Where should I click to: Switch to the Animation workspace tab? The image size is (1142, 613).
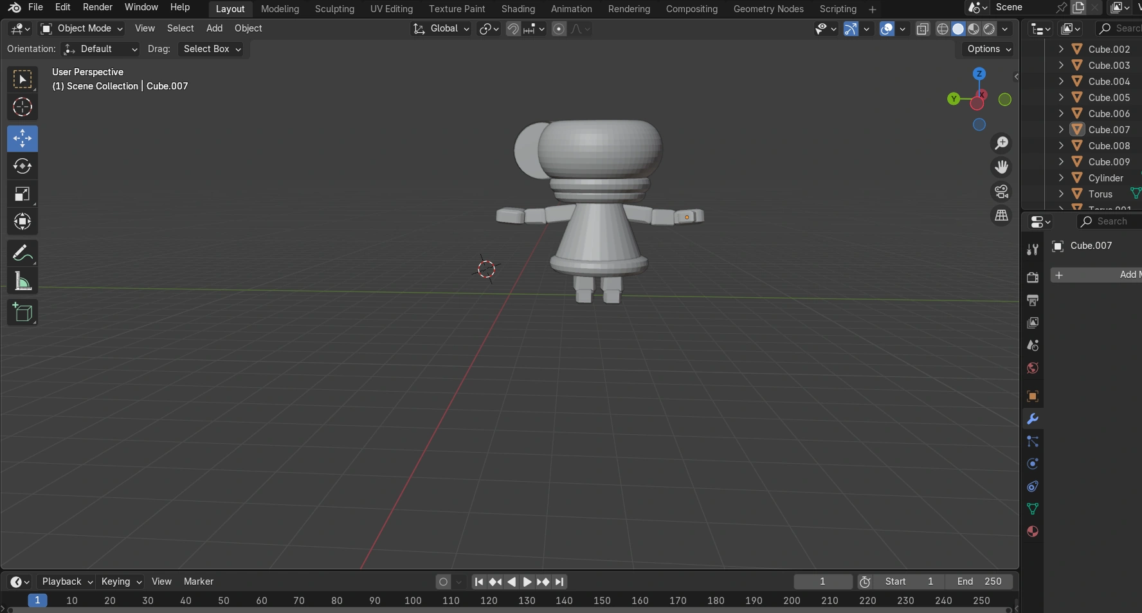point(571,8)
